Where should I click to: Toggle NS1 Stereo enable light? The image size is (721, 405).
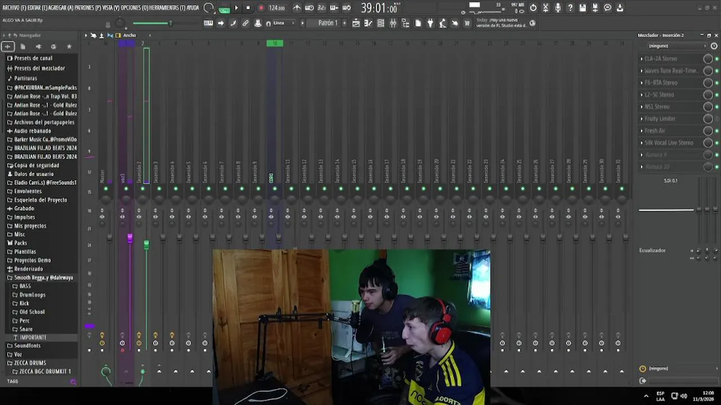tap(716, 107)
